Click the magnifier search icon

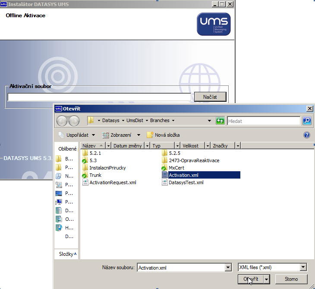coord(307,121)
